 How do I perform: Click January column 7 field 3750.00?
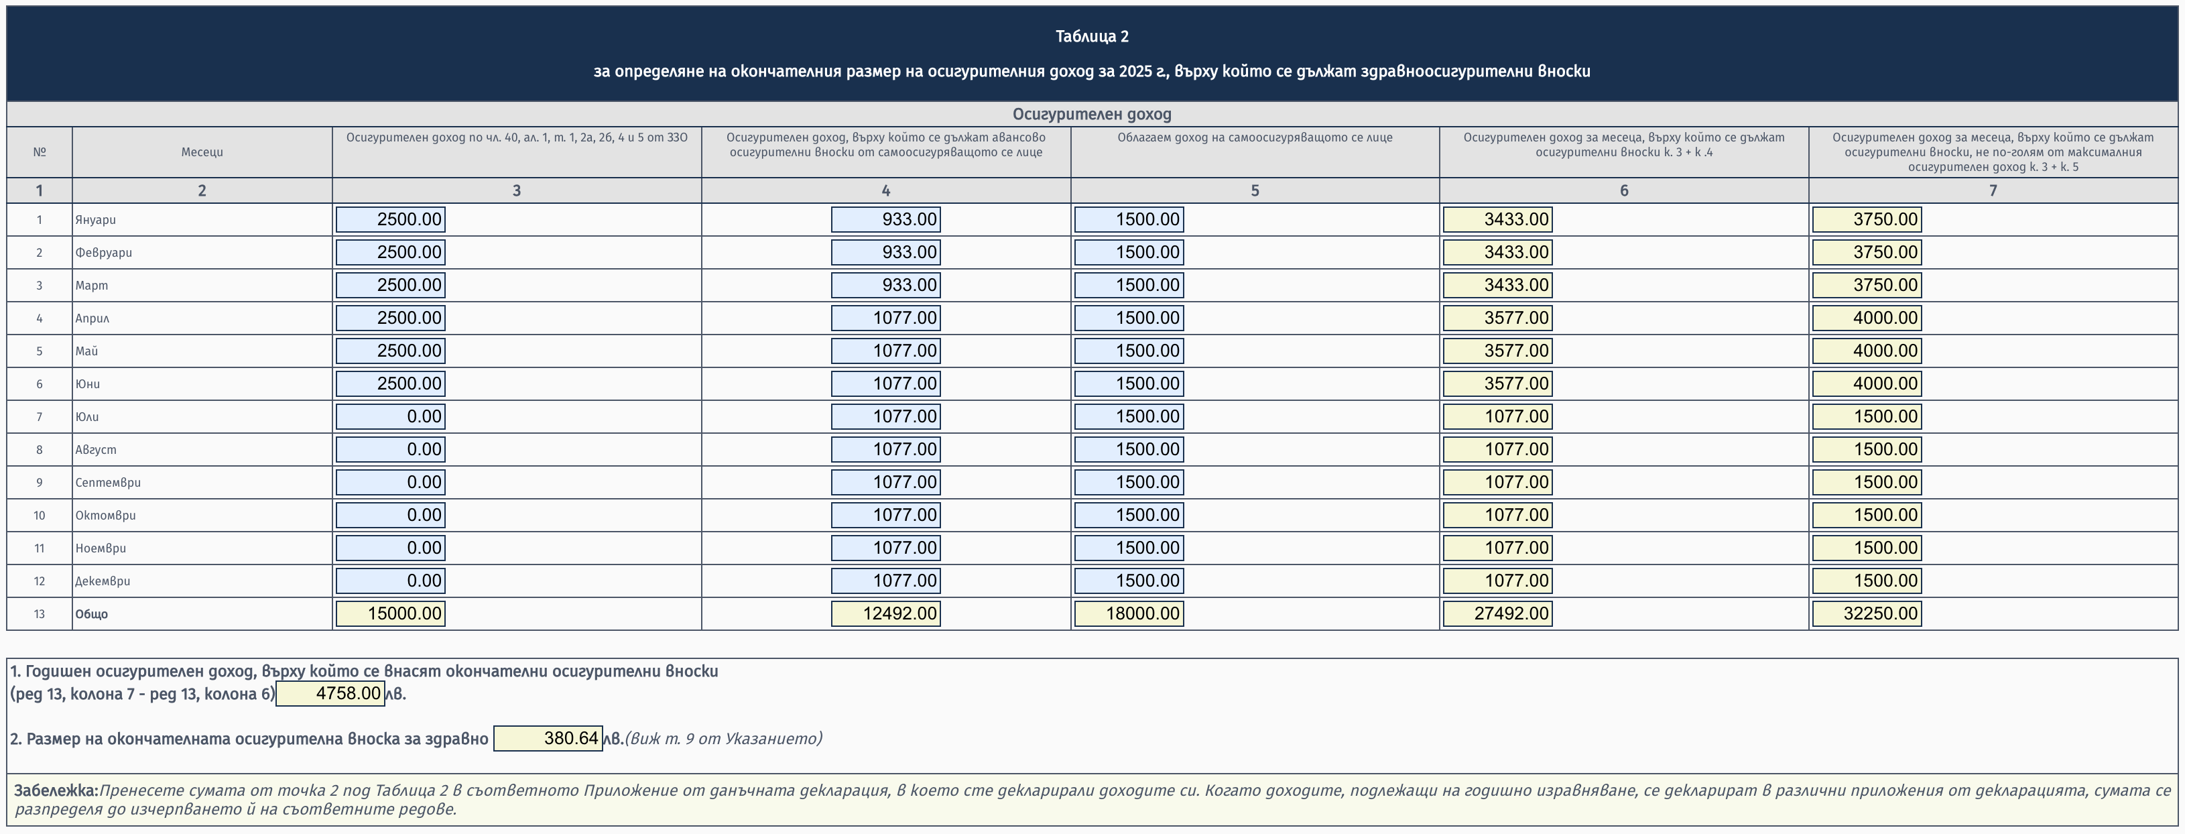tap(1866, 220)
